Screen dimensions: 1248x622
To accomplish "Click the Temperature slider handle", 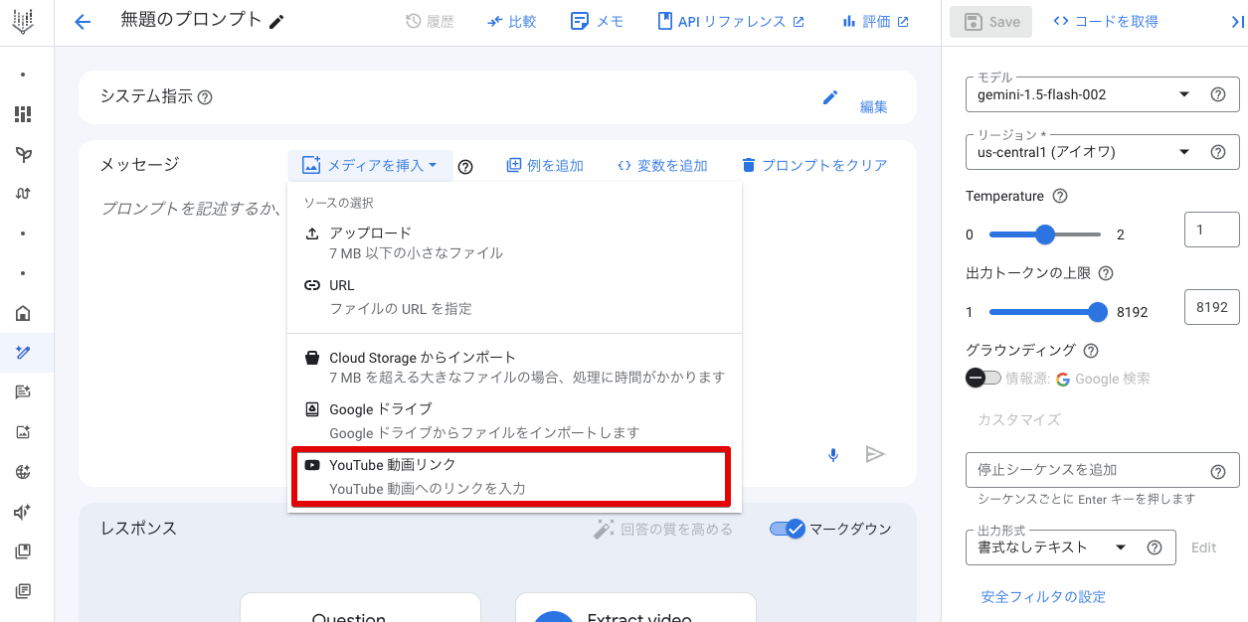I will [1044, 234].
